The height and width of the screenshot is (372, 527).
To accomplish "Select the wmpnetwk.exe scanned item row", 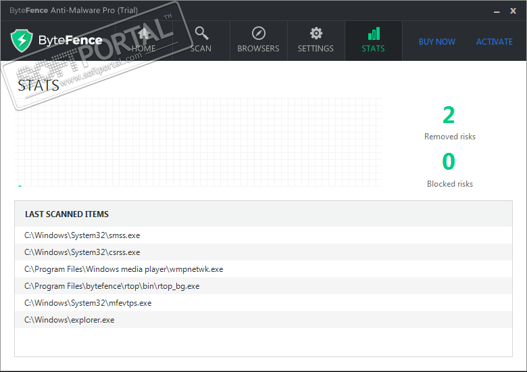I will [263, 269].
